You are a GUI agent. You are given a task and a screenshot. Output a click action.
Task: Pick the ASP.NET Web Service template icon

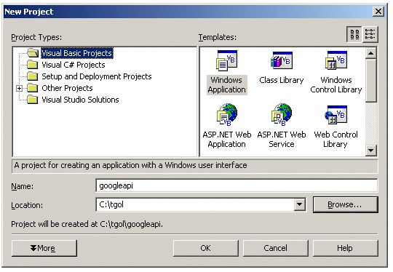pyautogui.click(x=282, y=115)
